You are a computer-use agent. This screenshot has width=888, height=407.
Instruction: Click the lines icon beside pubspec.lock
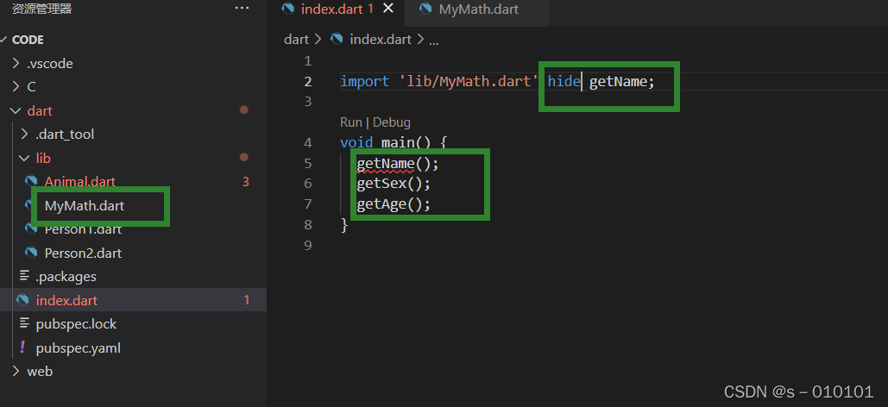[24, 322]
